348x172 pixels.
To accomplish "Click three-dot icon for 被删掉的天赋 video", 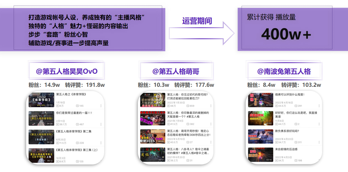I will (x=211, y=124).
